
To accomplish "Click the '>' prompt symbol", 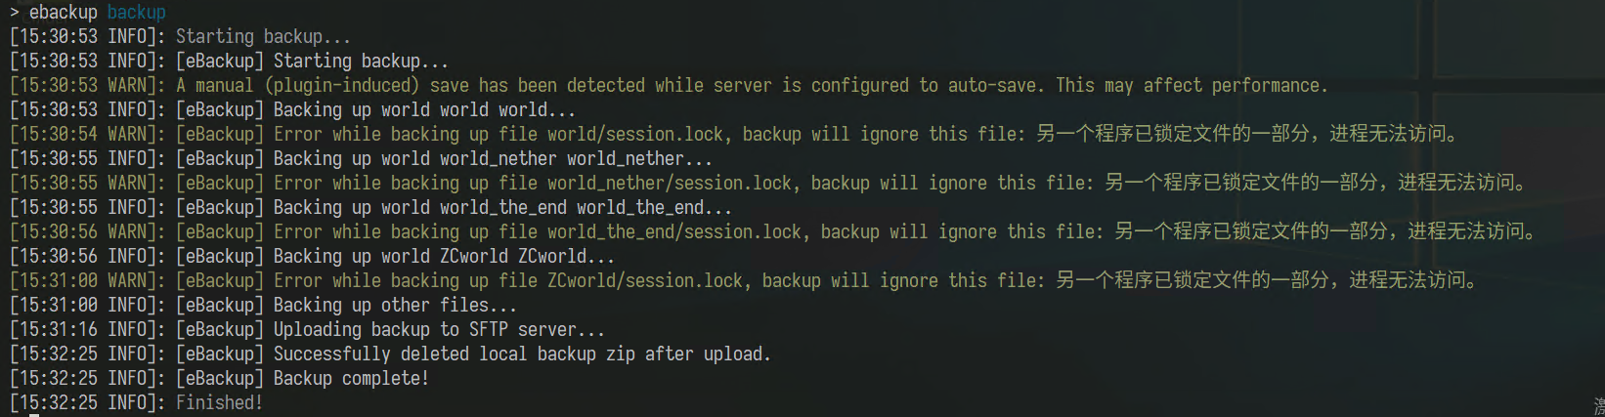I will (15, 12).
